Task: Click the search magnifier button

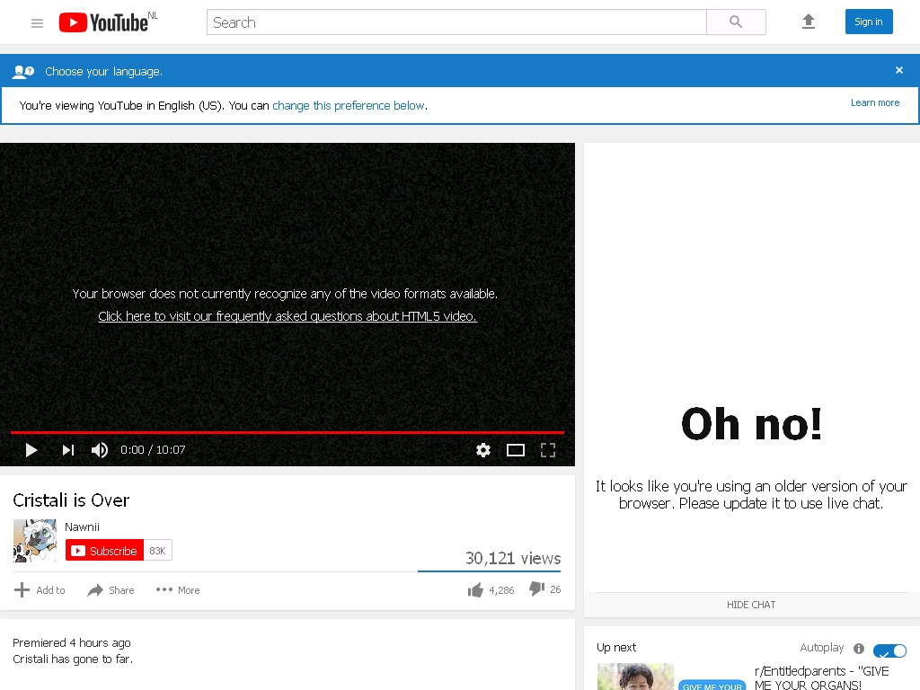Action: tap(736, 22)
